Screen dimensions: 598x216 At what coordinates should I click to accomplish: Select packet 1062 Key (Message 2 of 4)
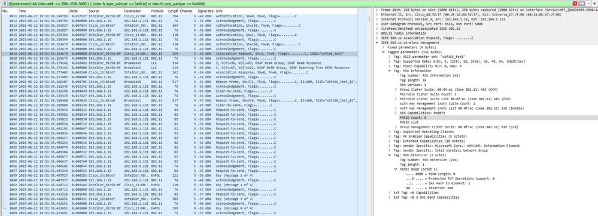179,184
